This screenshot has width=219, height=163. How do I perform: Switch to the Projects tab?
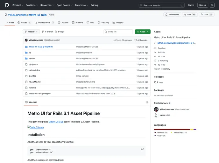tap(78, 23)
